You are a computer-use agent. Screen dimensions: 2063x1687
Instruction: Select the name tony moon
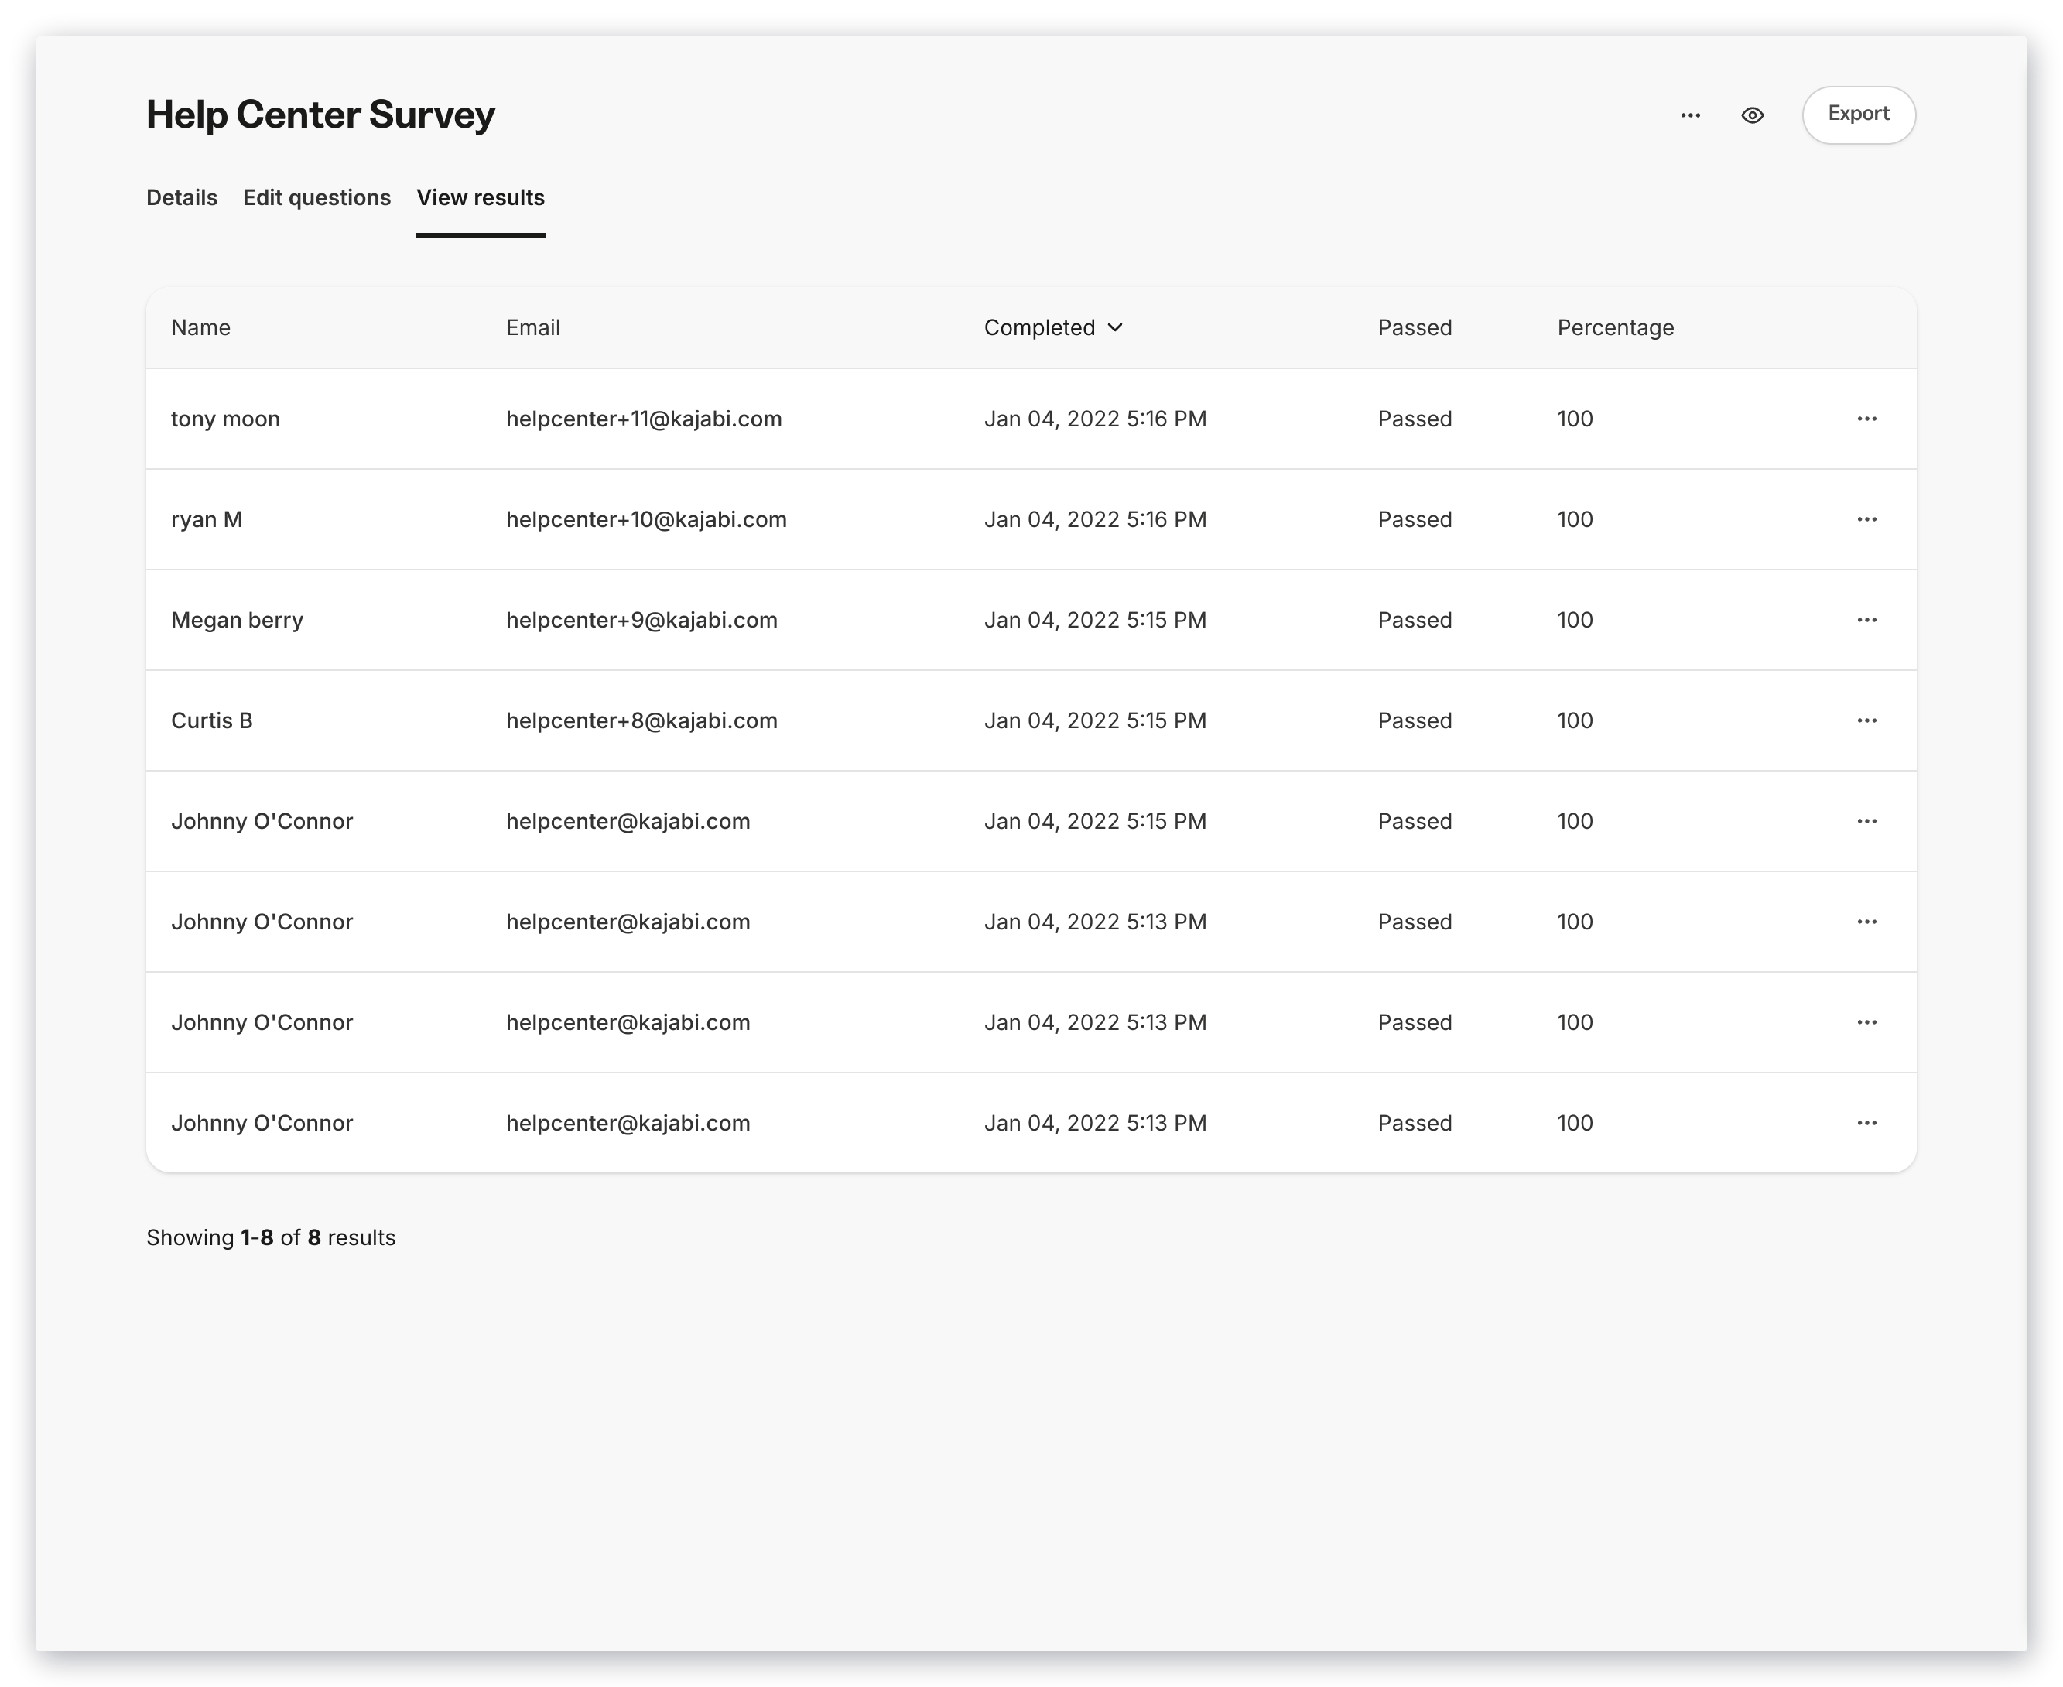point(225,419)
